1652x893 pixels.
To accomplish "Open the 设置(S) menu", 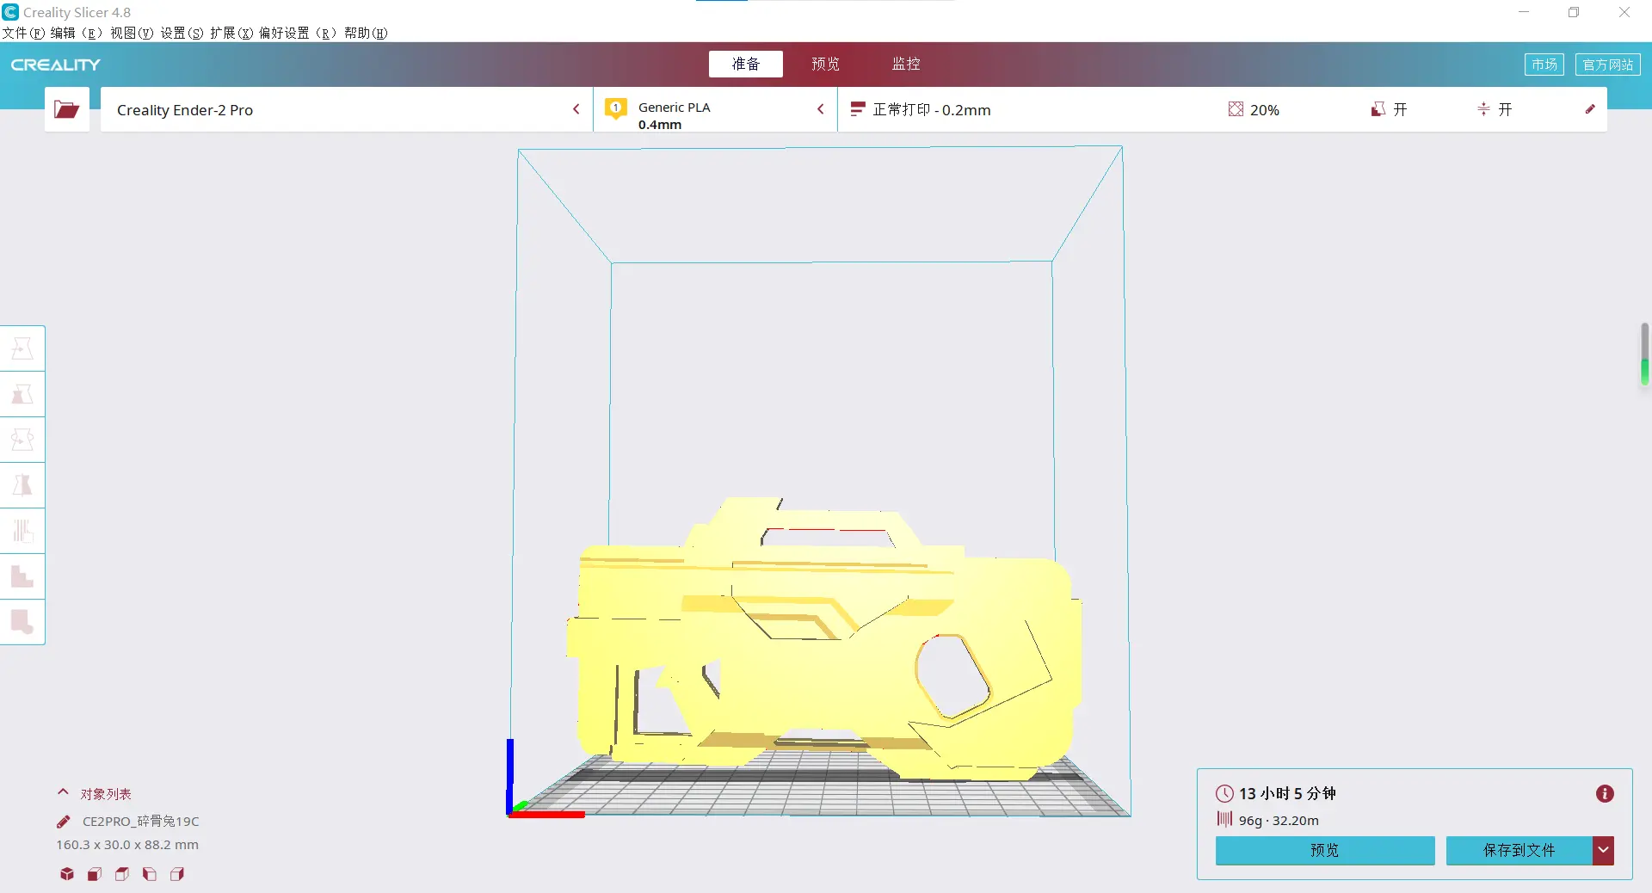I will pos(182,33).
